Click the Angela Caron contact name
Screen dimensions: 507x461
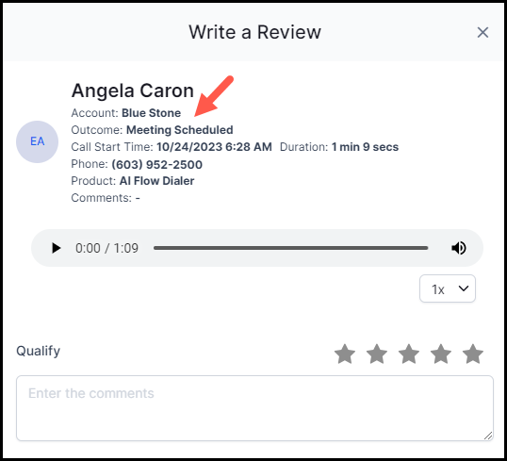133,91
